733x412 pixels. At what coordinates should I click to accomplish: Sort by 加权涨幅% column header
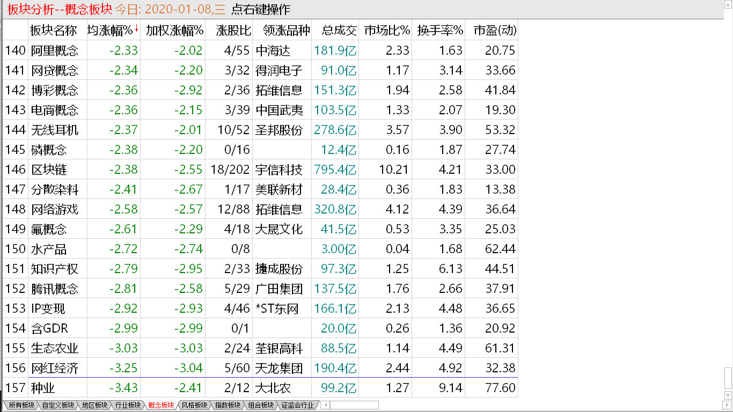174,30
